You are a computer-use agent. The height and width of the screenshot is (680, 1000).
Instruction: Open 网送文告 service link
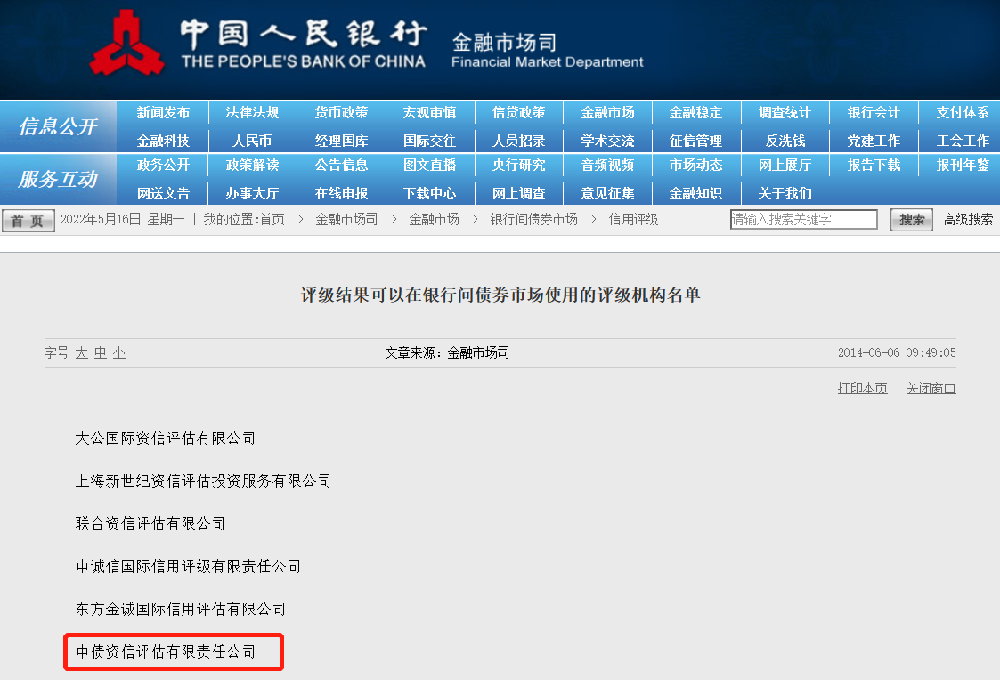[x=163, y=193]
